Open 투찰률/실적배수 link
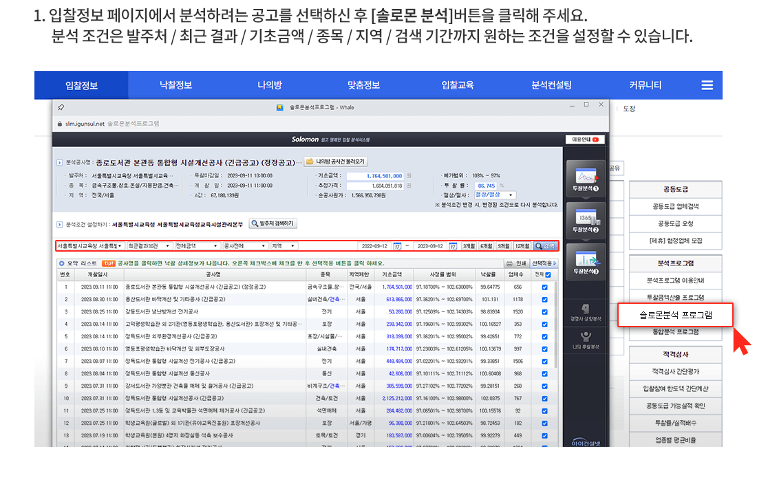The width and height of the screenshot is (757, 495). [x=675, y=423]
